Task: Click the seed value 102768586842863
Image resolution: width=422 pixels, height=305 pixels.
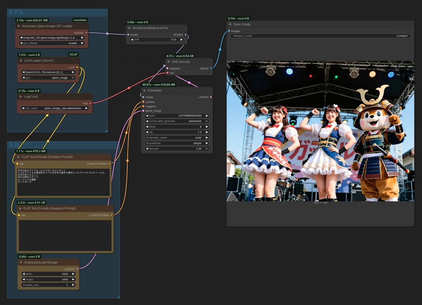Action: [190, 115]
